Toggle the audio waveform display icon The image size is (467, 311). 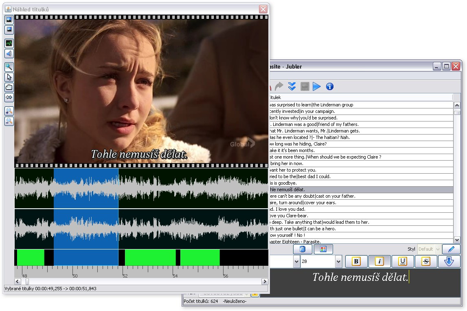click(x=9, y=44)
